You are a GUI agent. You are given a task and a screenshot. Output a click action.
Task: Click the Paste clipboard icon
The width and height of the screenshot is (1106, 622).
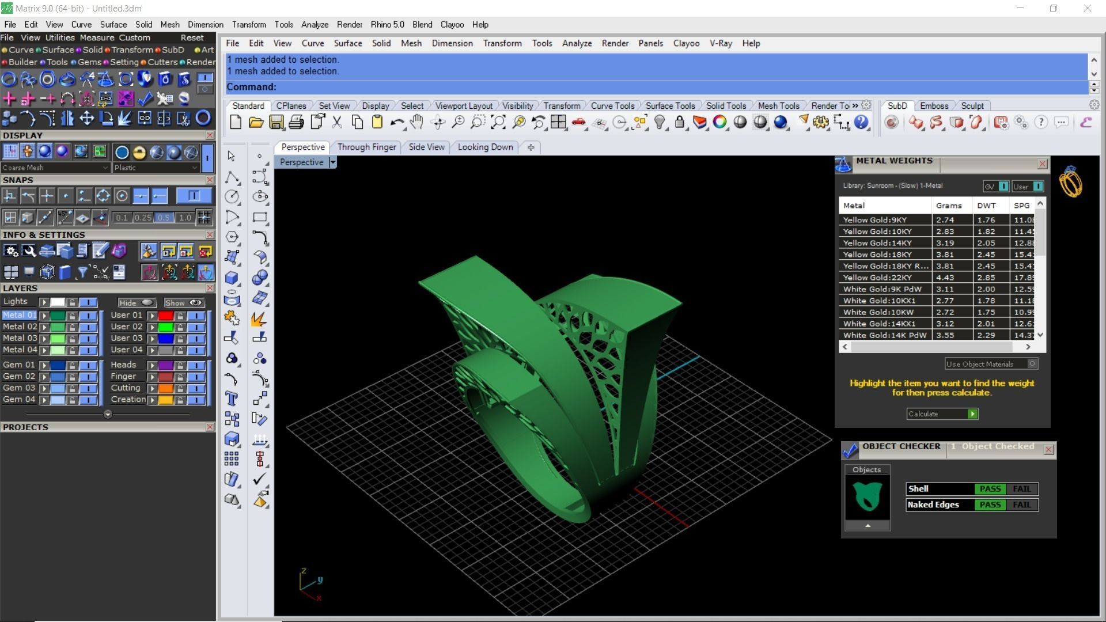click(377, 122)
